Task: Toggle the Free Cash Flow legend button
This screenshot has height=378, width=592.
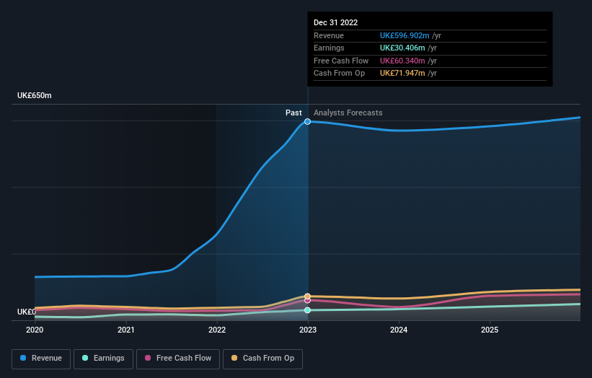Action: (178, 359)
